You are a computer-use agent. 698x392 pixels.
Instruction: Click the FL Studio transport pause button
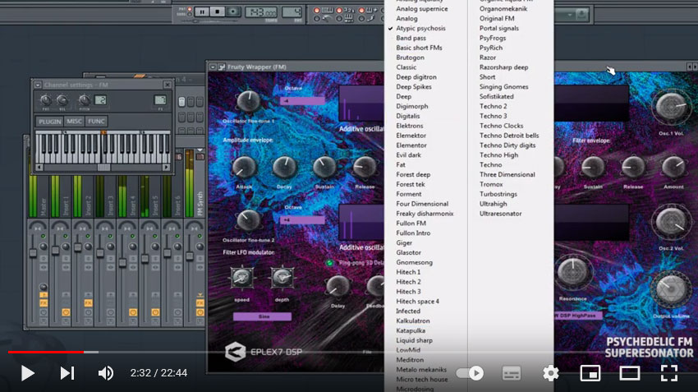pos(202,12)
